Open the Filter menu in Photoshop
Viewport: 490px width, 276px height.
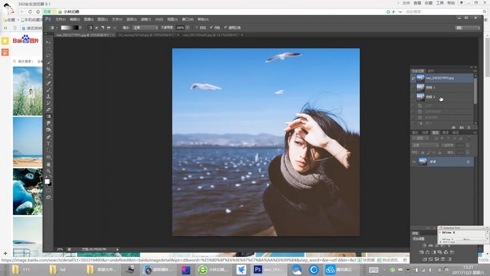(x=146, y=20)
